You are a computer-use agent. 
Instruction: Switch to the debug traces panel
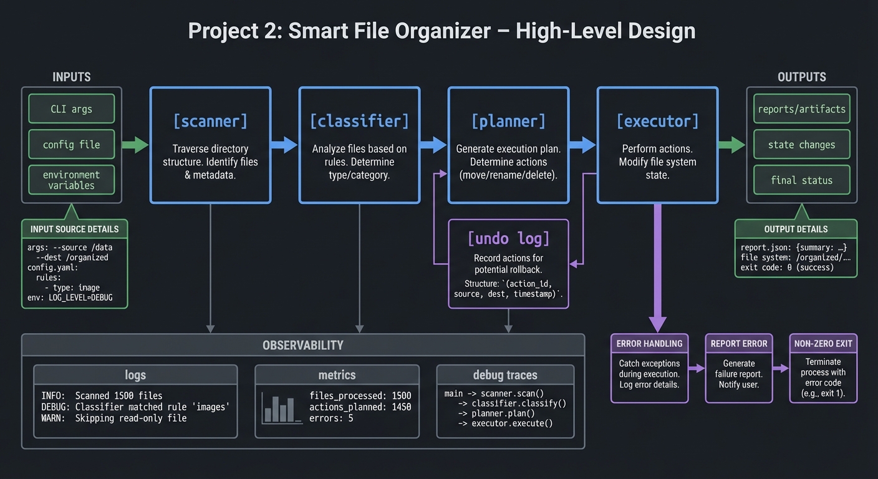coord(505,375)
